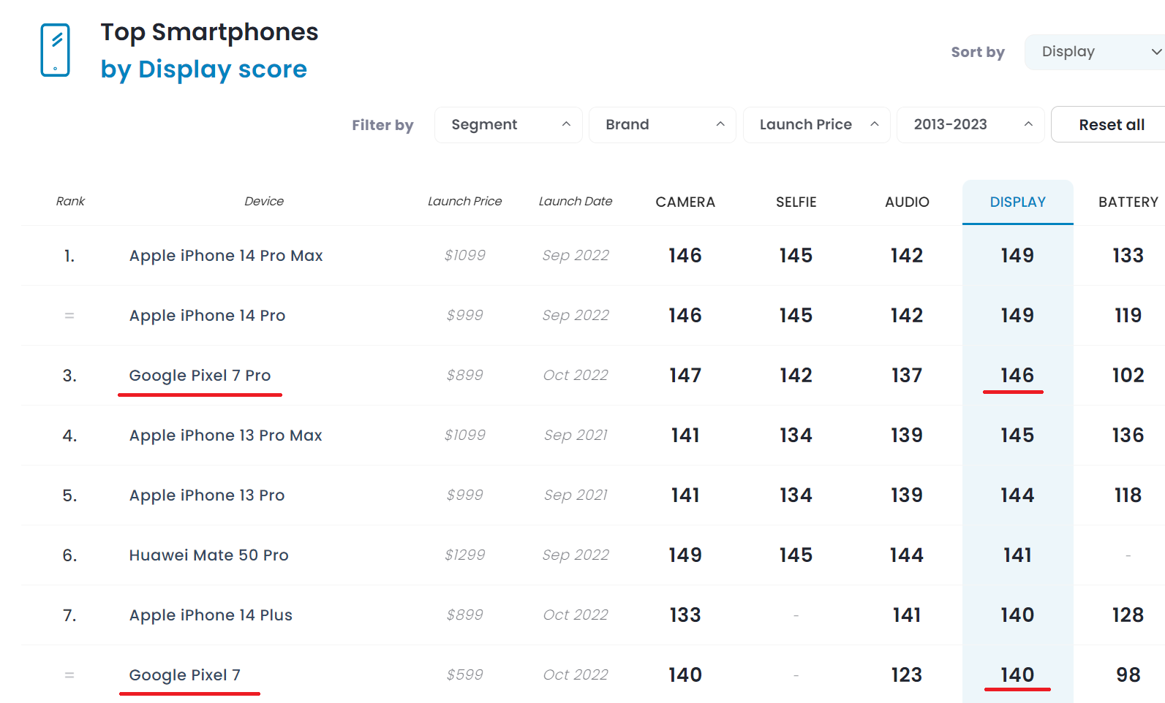The width and height of the screenshot is (1165, 703).
Task: Open the Google Pixel 7 device link
Action: pos(184,675)
